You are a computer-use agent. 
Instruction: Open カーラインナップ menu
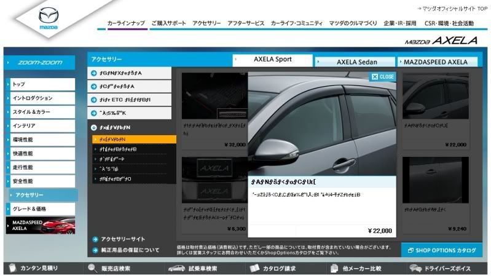coord(126,23)
